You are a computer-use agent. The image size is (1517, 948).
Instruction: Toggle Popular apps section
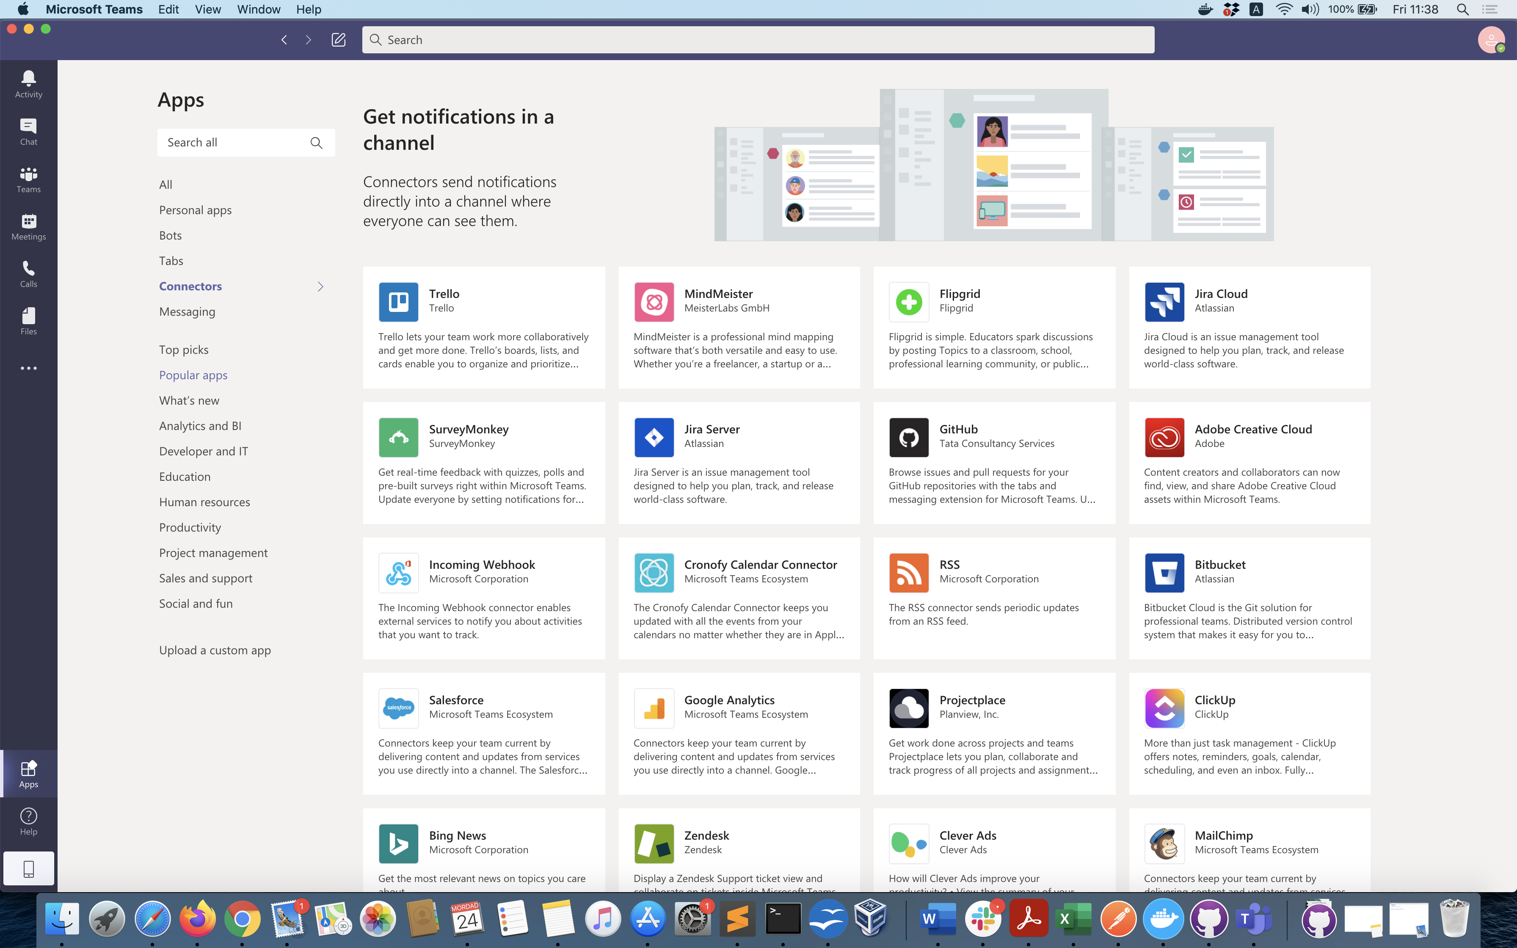(193, 375)
